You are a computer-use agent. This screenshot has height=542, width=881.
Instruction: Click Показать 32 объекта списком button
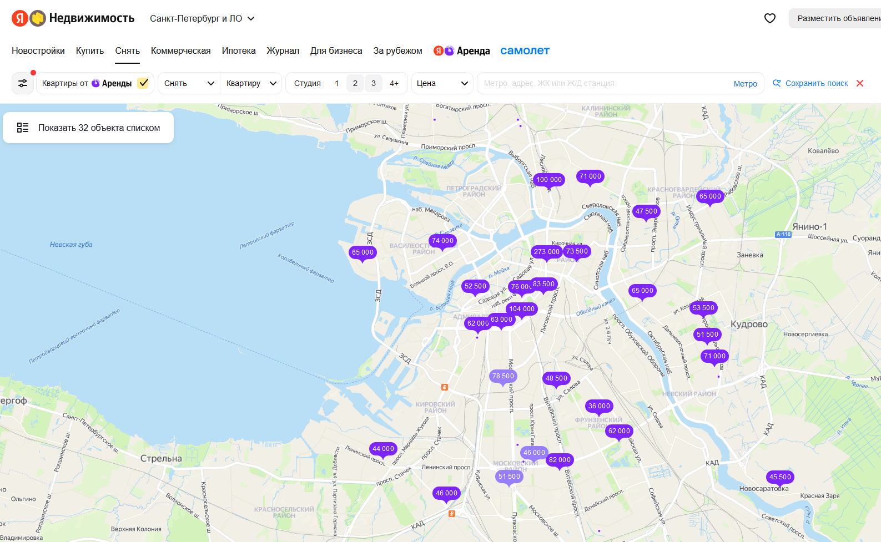point(88,128)
